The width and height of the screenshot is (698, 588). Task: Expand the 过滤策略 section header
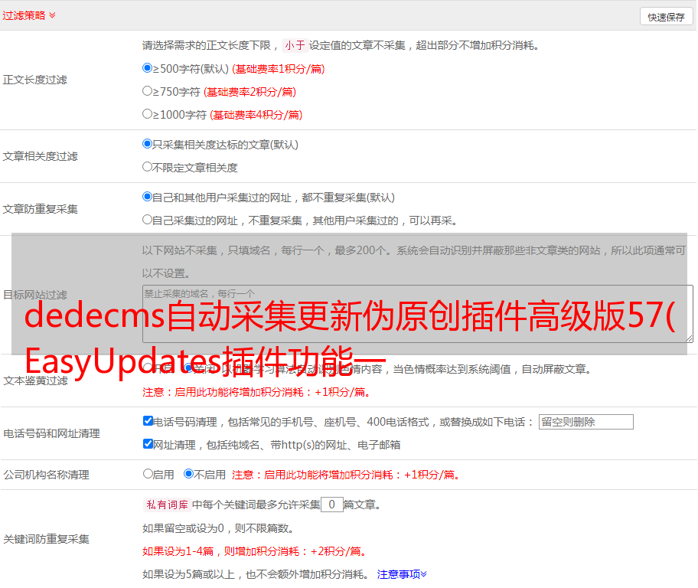[29, 15]
